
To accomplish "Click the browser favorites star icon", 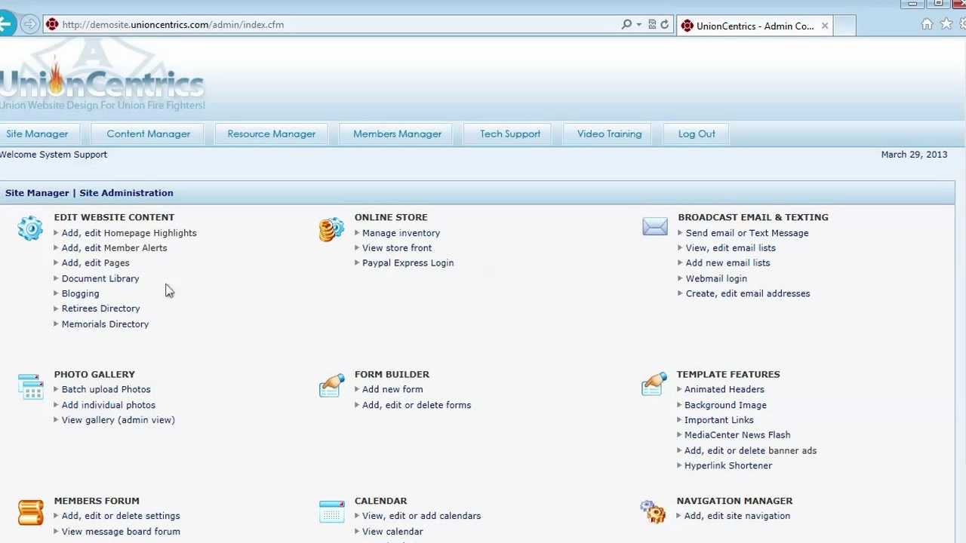I will click(946, 24).
